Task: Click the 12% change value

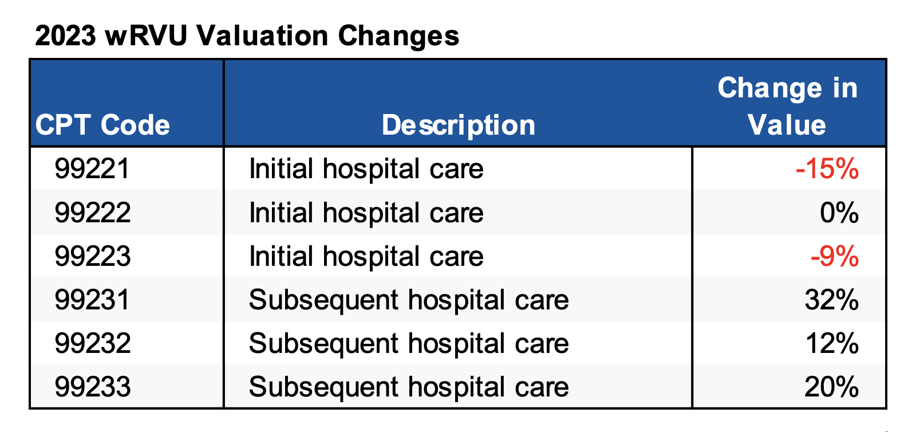Action: pos(831,343)
